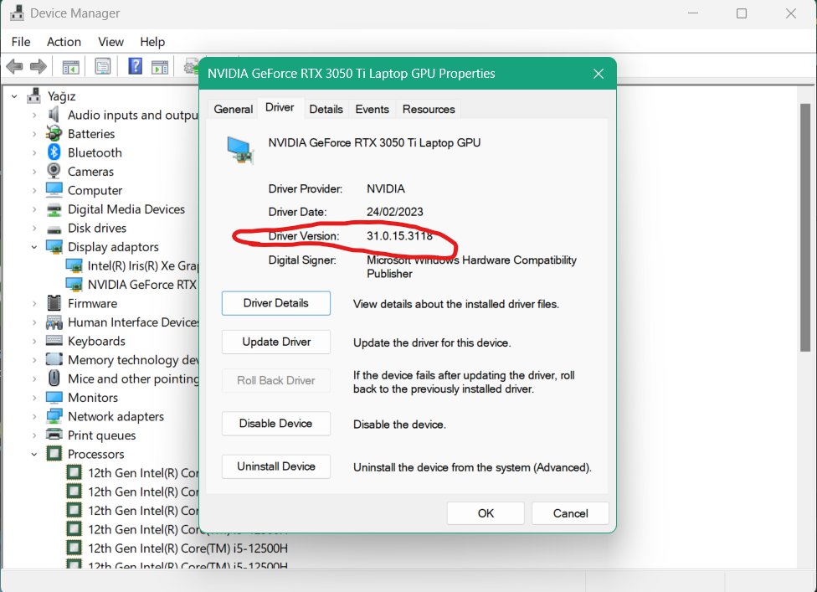
Task: Toggle the Show/Hide Action Pane toolbar icon
Action: 160,67
